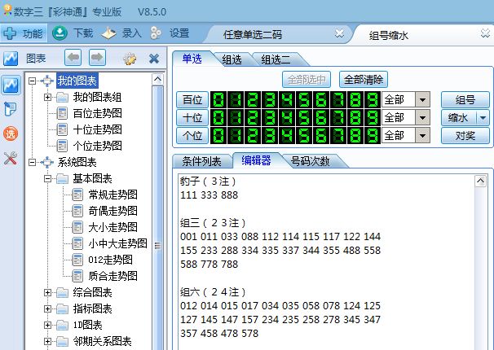
Task: Switch to the 组选 tab
Action: [232, 59]
